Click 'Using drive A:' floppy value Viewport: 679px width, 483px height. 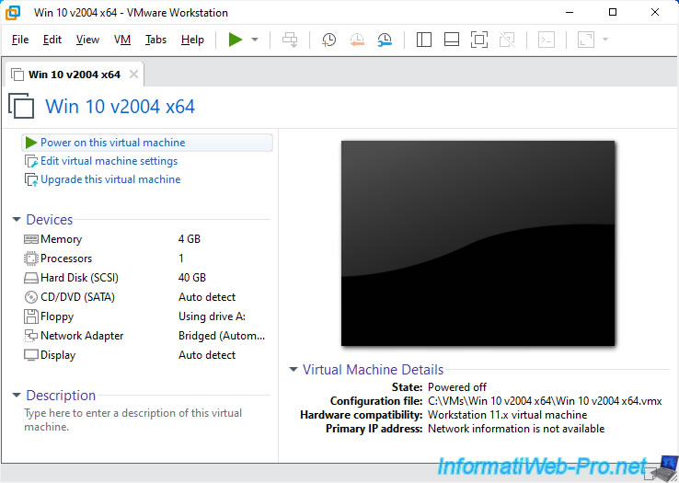(213, 316)
